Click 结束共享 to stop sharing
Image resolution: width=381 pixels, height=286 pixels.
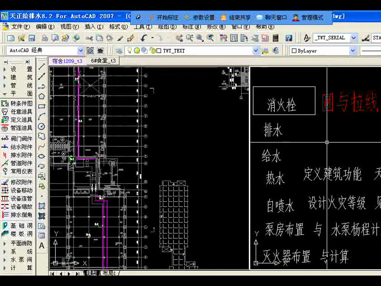(x=236, y=18)
